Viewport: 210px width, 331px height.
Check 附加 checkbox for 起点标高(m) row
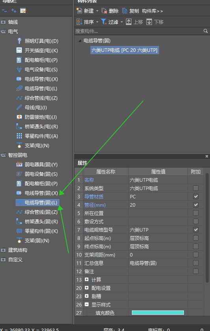point(196,238)
